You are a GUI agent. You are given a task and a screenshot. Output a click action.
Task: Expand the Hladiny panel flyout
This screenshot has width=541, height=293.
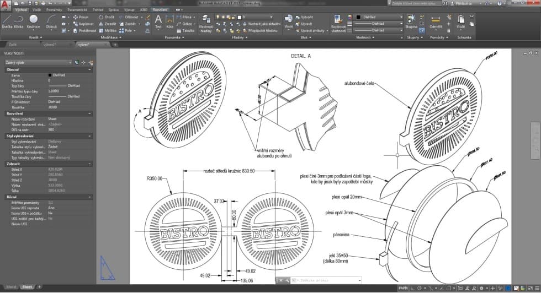click(x=240, y=37)
